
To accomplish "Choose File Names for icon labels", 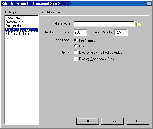I will [x=76, y=40].
